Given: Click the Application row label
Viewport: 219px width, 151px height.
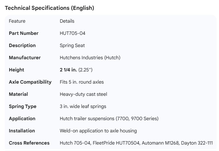Looking at the screenshot, I should click(22, 118).
